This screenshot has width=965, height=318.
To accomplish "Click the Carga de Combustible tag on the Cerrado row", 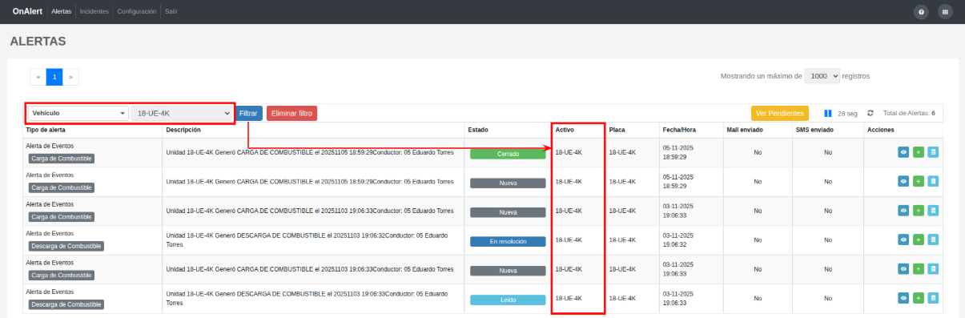I will click(61, 159).
